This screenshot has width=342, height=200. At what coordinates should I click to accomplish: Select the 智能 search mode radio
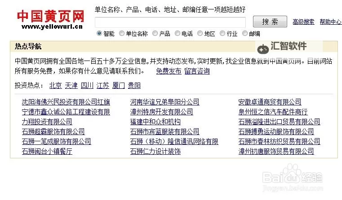[99, 33]
